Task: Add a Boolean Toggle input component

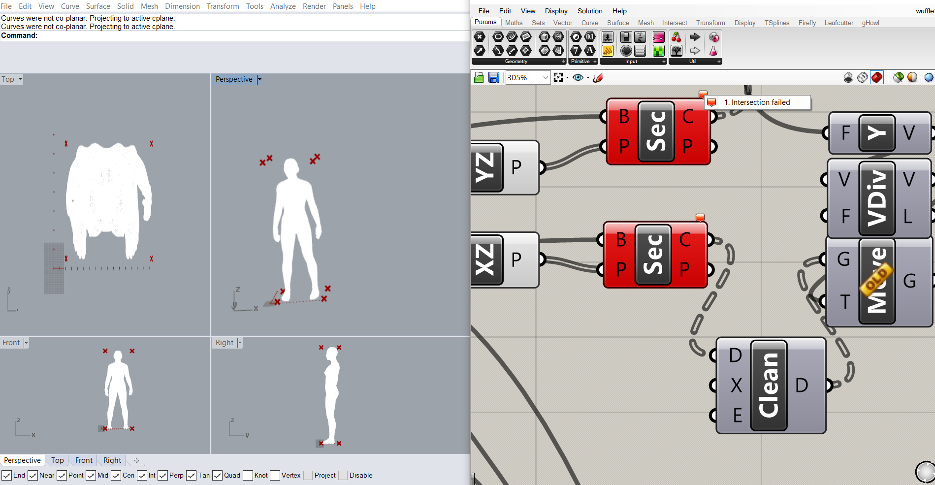Action: (x=626, y=37)
